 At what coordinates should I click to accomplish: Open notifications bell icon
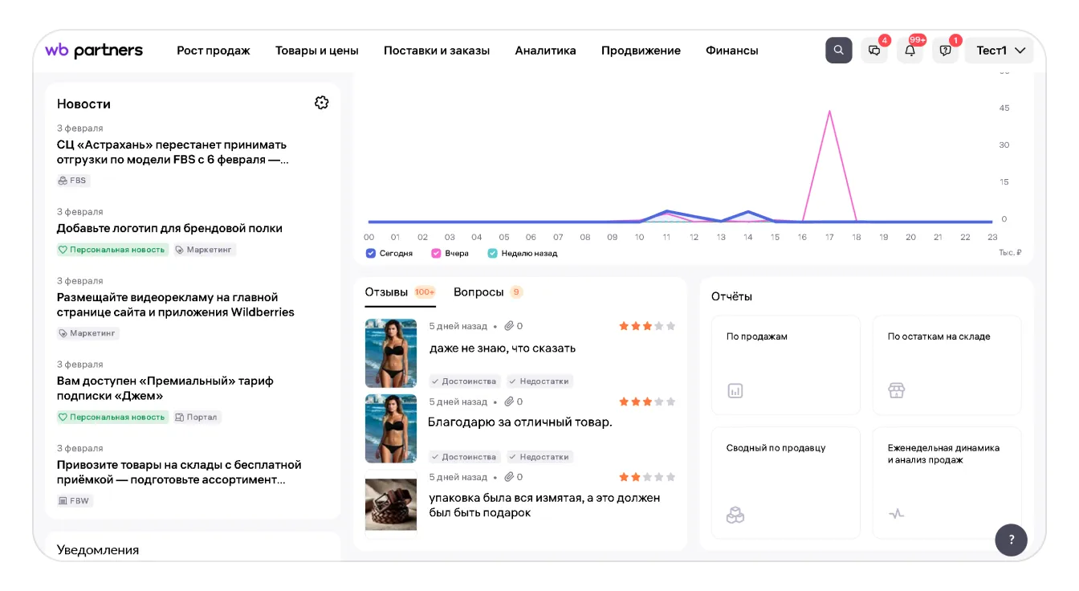[910, 51]
